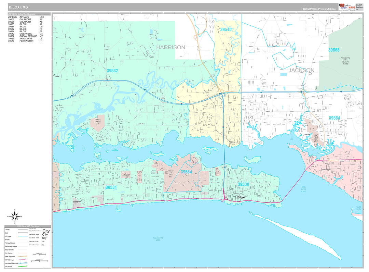The image size is (369, 272).
Task: Click the Mississippi Nat'l Wildlife Refuge label
Action: (x=345, y=61)
